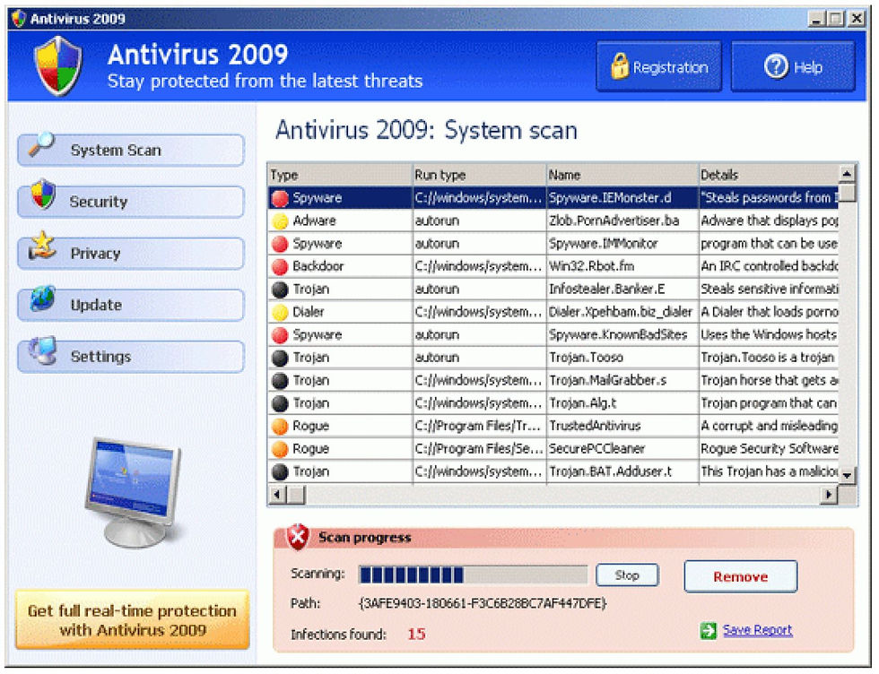Click the question mark Help icon
Screen dimensions: 879x674
coord(776,66)
